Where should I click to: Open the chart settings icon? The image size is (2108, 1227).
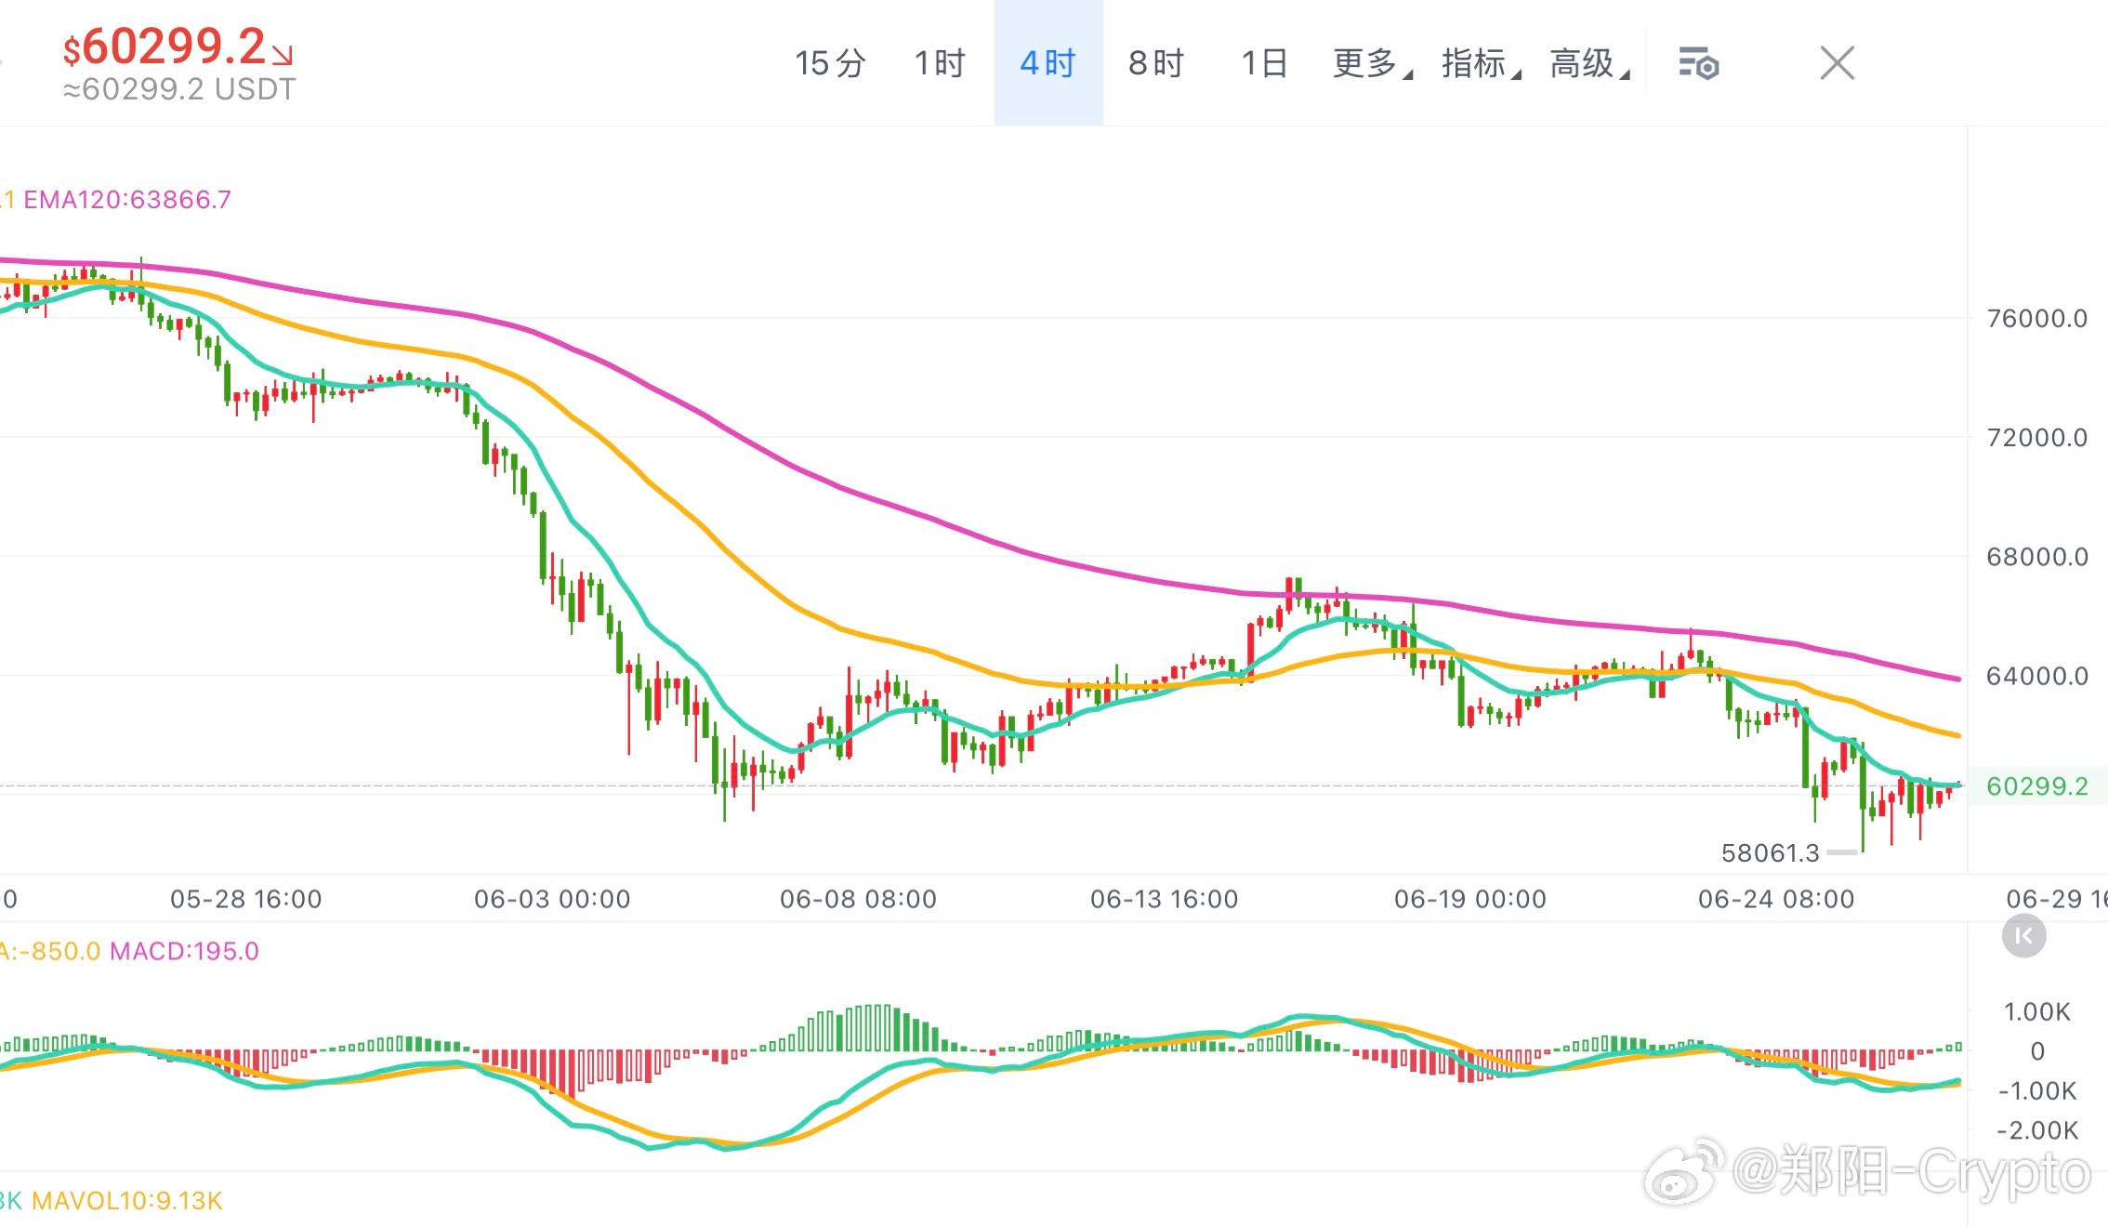coord(1698,64)
